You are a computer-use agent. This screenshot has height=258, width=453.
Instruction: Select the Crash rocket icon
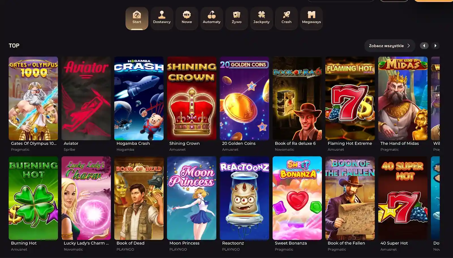[286, 15]
